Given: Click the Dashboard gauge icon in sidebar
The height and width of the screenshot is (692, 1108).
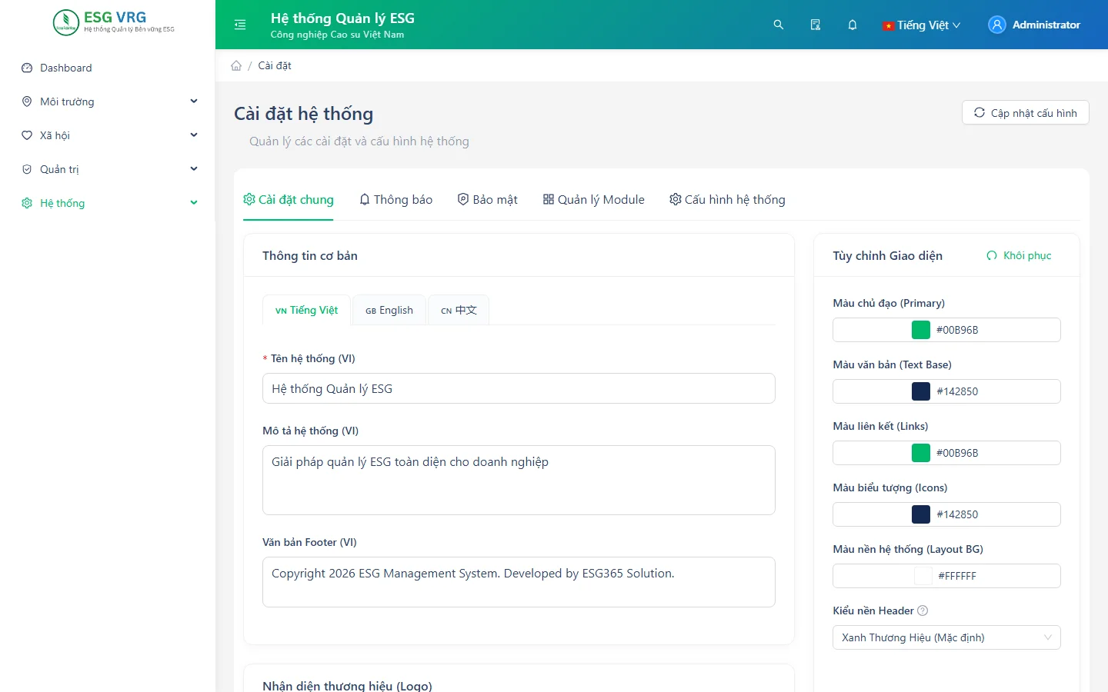Looking at the screenshot, I should coord(27,68).
